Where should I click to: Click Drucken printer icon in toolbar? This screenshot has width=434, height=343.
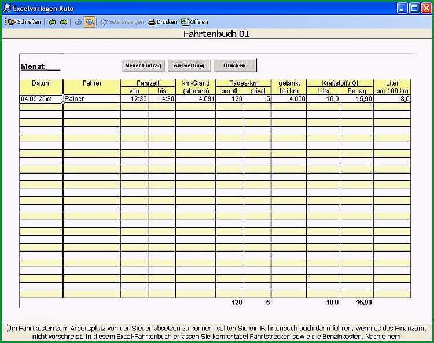pos(163,22)
